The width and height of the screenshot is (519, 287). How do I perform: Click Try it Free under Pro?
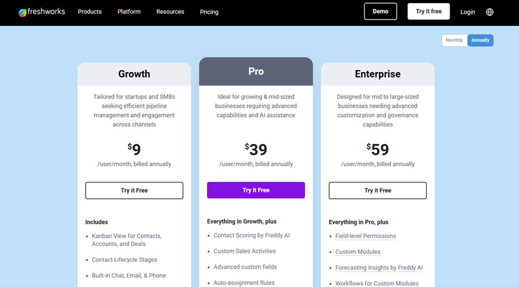click(256, 190)
